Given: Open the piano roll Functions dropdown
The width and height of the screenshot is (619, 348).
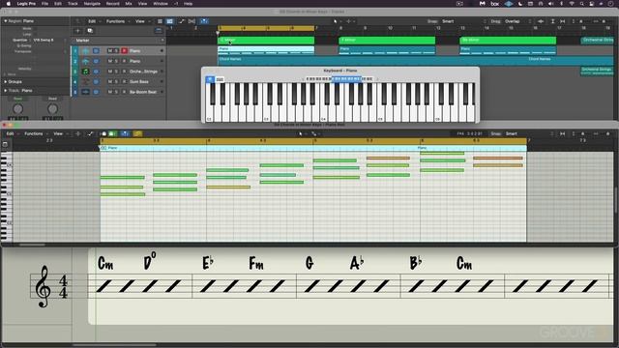Looking at the screenshot, I should click(36, 133).
